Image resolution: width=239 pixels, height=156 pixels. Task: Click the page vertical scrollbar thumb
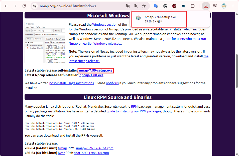(x=237, y=71)
